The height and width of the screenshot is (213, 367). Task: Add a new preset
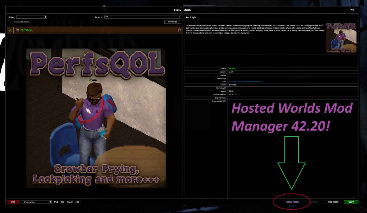77,202
